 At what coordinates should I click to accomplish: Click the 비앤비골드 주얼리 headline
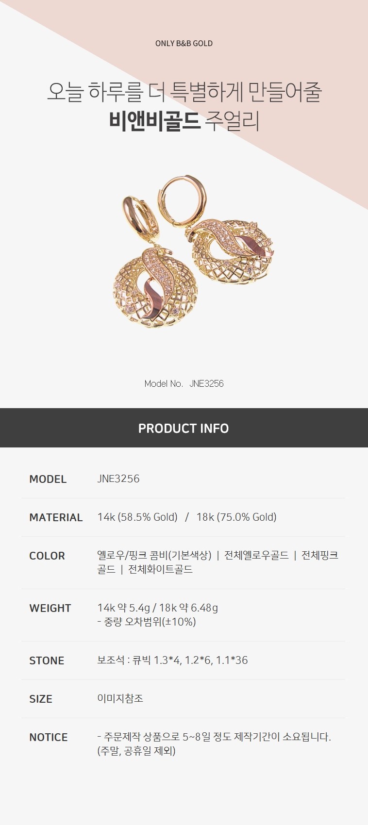tap(184, 121)
